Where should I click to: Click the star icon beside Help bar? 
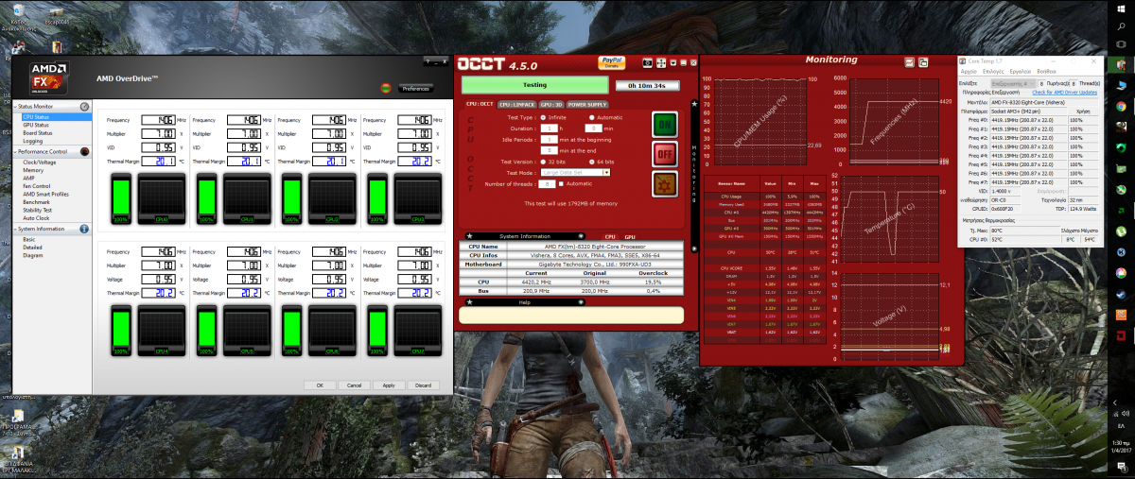point(469,302)
